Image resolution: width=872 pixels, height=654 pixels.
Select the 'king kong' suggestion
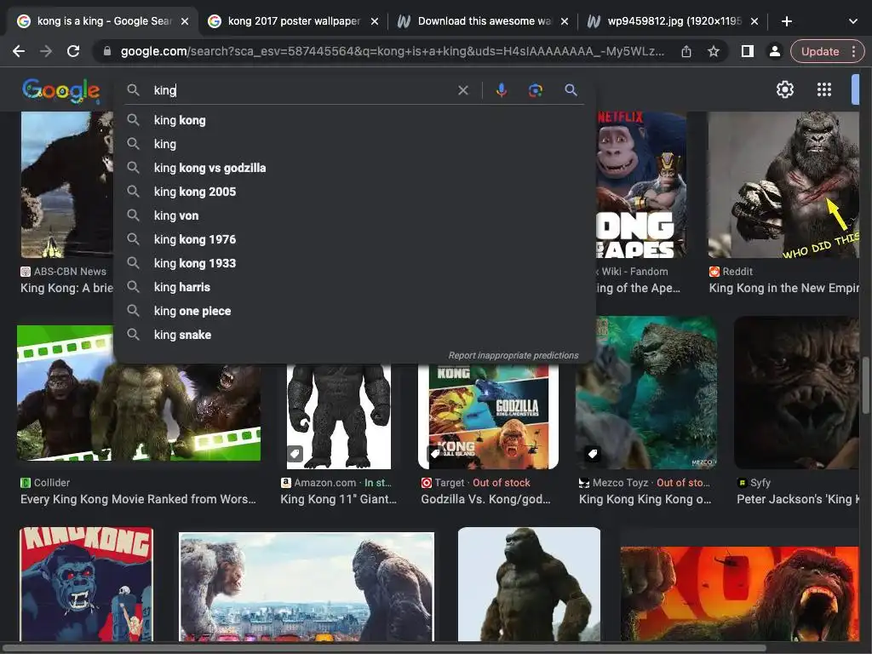[x=353, y=120]
